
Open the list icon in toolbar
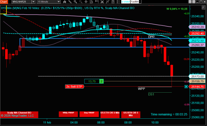(x=119, y=2)
